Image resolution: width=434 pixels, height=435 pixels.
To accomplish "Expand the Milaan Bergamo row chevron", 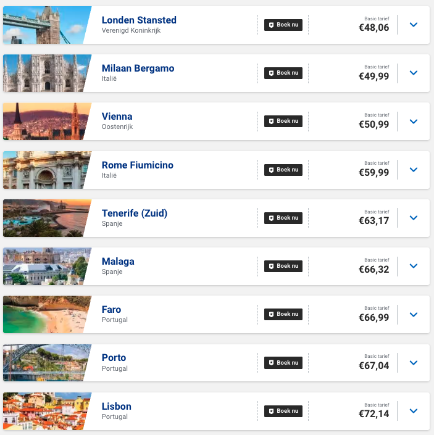I will [414, 73].
